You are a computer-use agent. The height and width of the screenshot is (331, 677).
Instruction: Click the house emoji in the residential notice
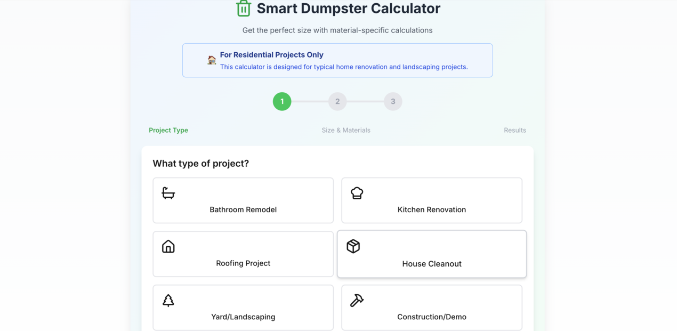[x=212, y=60]
